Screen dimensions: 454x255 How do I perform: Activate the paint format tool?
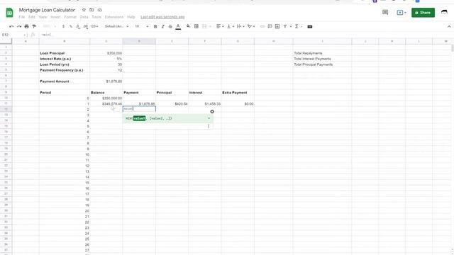[x=34, y=26]
